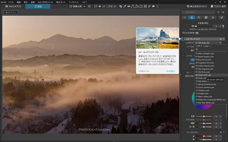This screenshot has width=228, height=142.
Task: Select the Crop tool icon
Action: click(121, 6)
